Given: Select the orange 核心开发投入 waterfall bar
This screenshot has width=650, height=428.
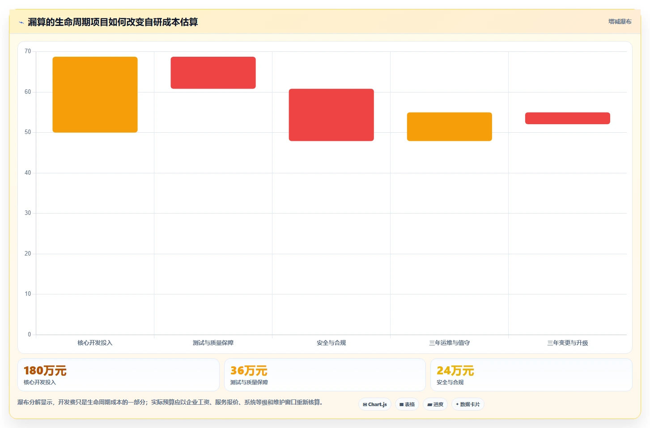Looking at the screenshot, I should click(x=95, y=95).
